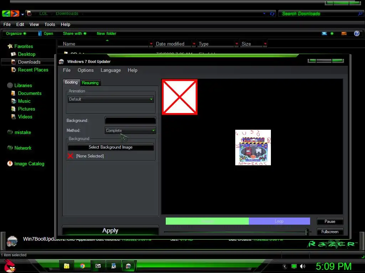The image size is (365, 273).
Task: Go forward with the orange arrow button
Action: [x=15, y=14]
